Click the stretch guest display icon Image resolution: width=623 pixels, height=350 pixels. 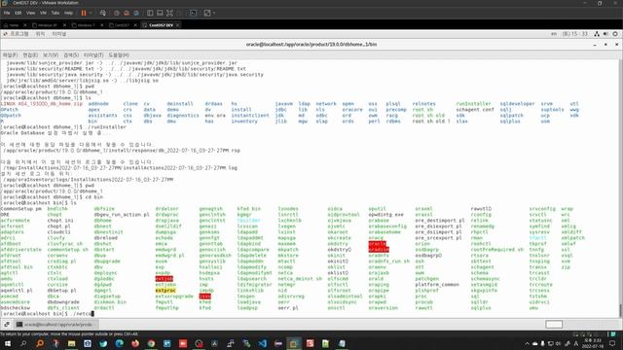click(207, 13)
